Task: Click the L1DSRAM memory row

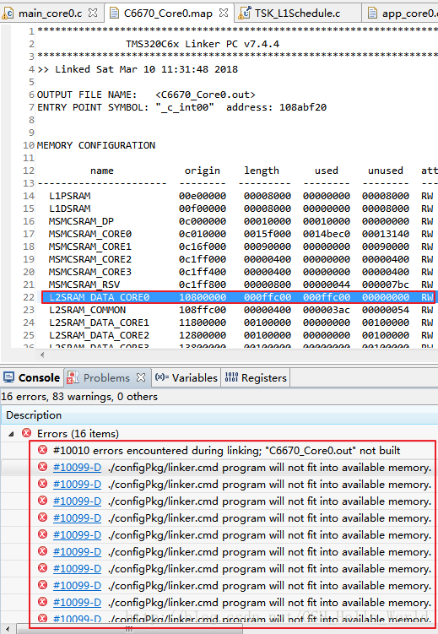Action: 237,209
